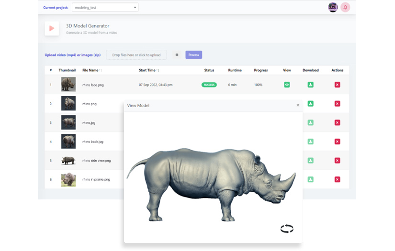The width and height of the screenshot is (395, 251).
Task: Click the 07 Sep 2022 start time
Action: [x=156, y=85]
